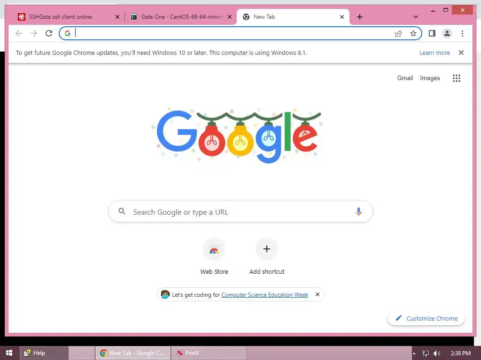Open the side panel icon
Viewport: 481px width, 360px height.
click(x=432, y=33)
